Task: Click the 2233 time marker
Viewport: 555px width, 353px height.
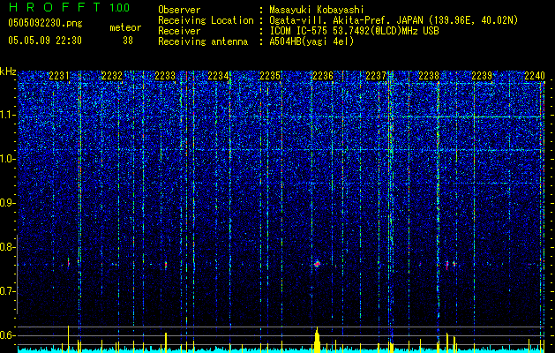Action: tap(165, 76)
